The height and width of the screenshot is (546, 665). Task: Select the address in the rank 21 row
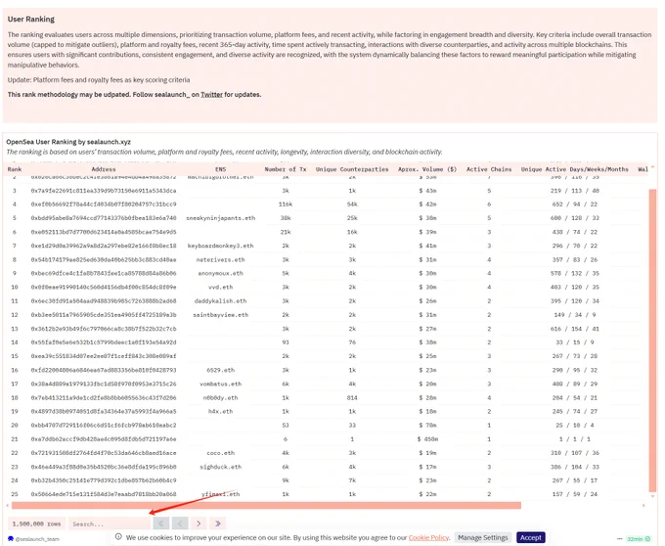[104, 439]
